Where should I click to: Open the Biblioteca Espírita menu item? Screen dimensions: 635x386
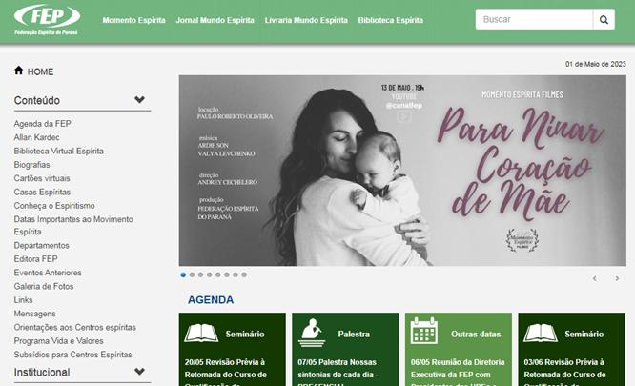390,20
